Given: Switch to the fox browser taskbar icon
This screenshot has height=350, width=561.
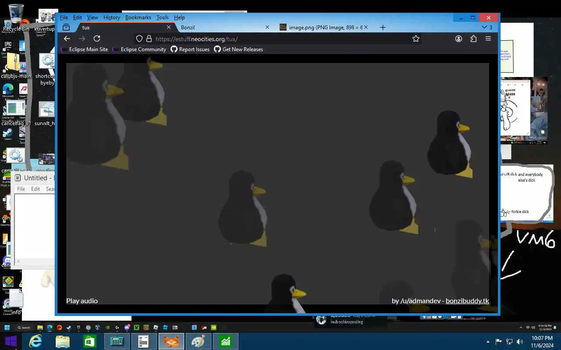Looking at the screenshot, I should [x=171, y=341].
